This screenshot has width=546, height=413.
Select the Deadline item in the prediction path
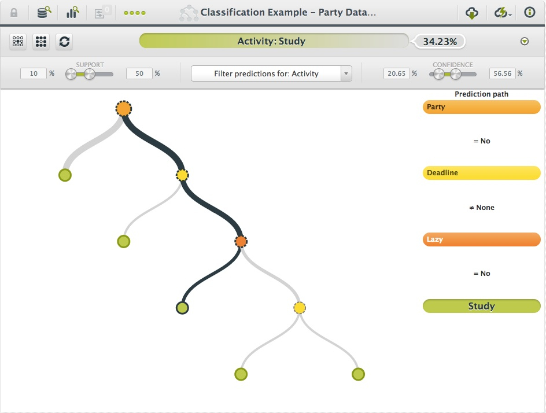[481, 173]
